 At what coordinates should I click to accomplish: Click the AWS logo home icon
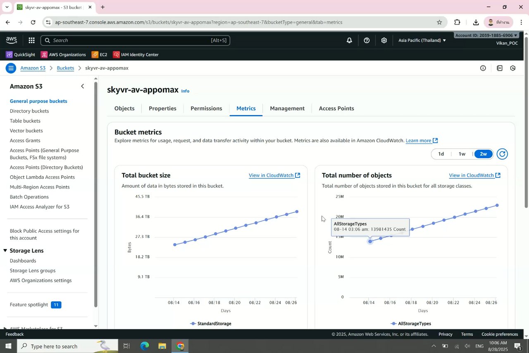pos(12,40)
